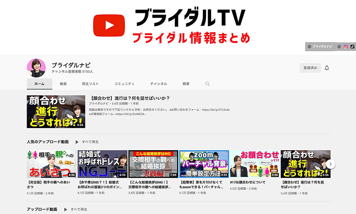The image size is (356, 214).
Task: Click the play icon beside 人気のアップロード動画
Action: [77, 142]
